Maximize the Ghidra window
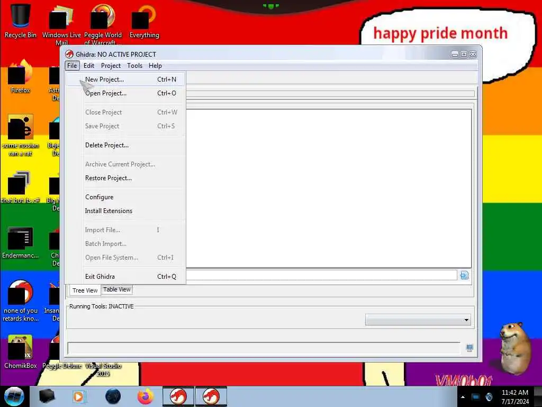The image size is (542, 407). (x=464, y=55)
